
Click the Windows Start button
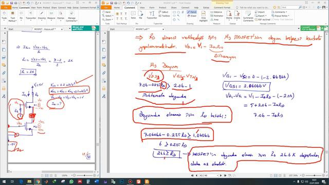pyautogui.click(x=4, y=181)
